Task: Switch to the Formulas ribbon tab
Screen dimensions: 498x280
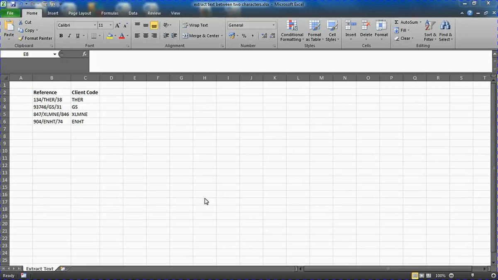Action: point(110,13)
